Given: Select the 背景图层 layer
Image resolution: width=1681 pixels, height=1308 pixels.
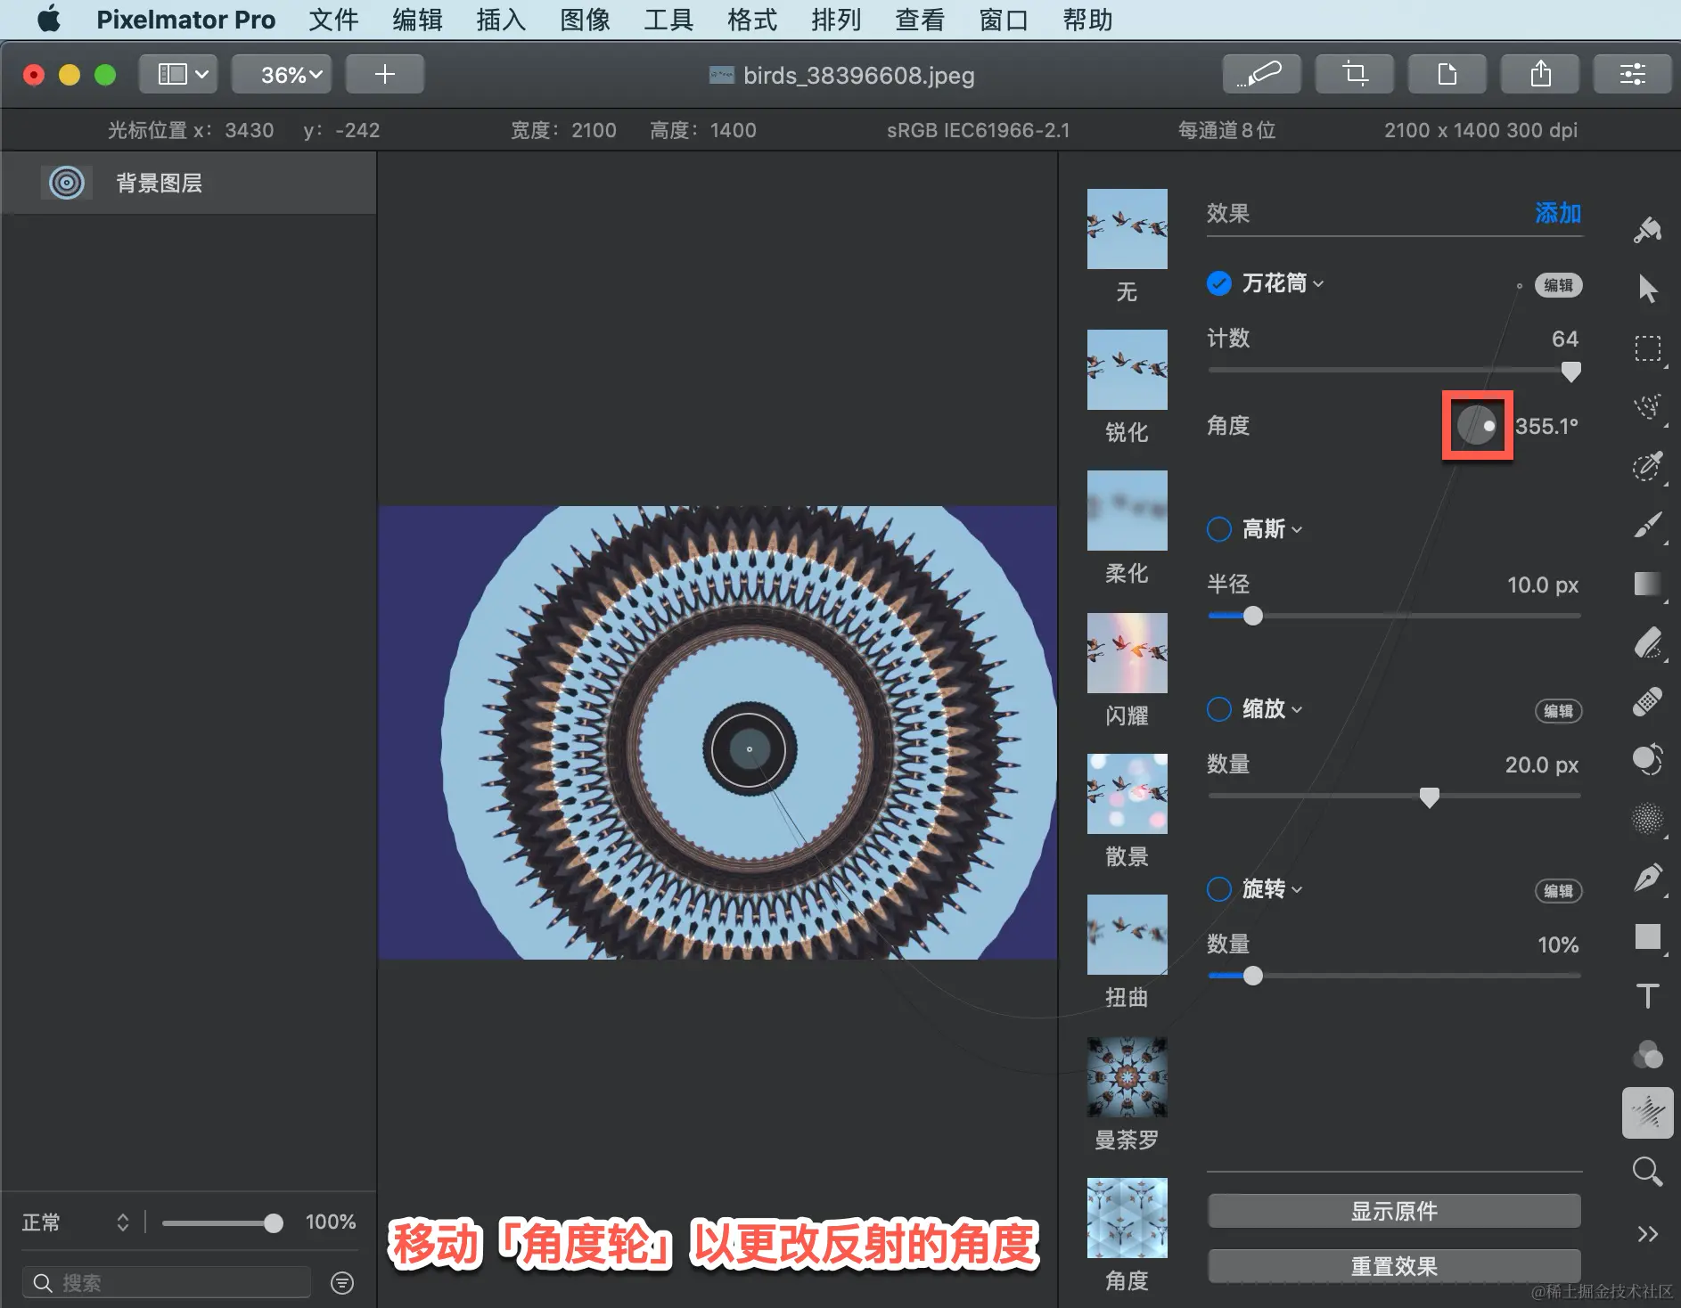Looking at the screenshot, I should pyautogui.click(x=188, y=183).
